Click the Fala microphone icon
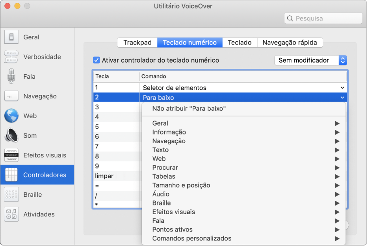This screenshot has width=368, height=246. pos(11,76)
